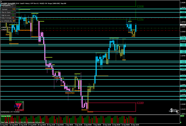Click the korHarmonics version label

point(10,112)
